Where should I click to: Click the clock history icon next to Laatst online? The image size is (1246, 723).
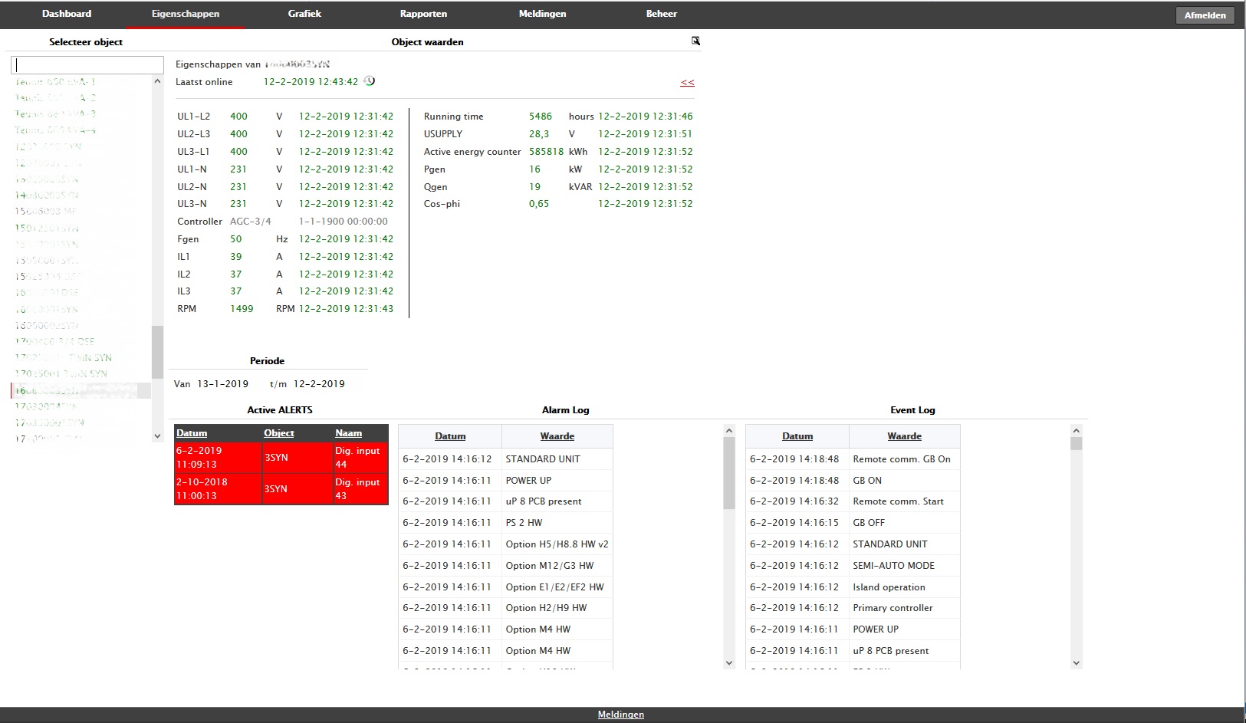tap(370, 81)
